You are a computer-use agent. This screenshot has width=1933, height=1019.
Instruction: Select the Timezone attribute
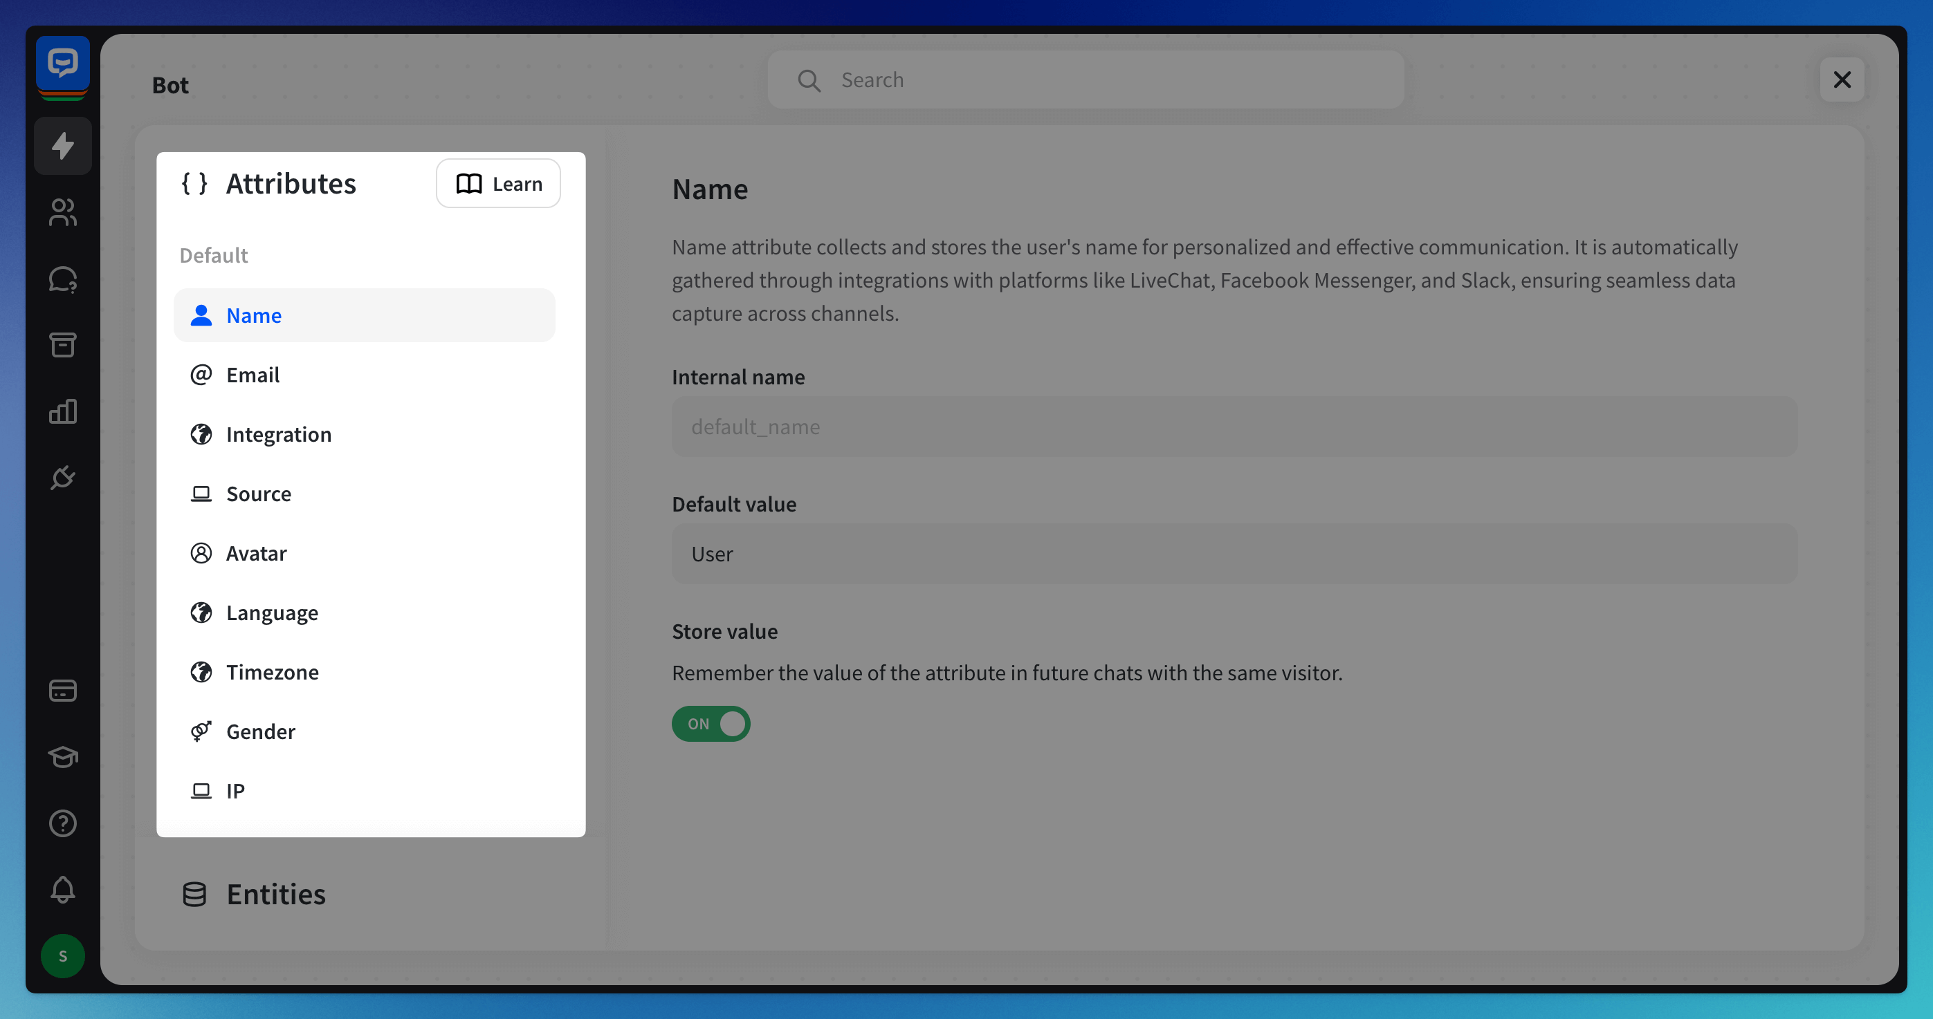pos(273,672)
